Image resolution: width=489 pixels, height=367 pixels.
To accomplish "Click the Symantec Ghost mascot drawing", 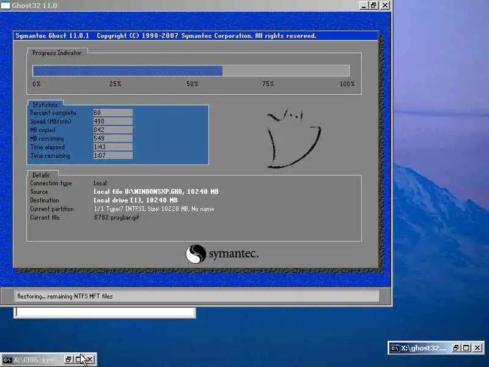I will click(x=293, y=139).
